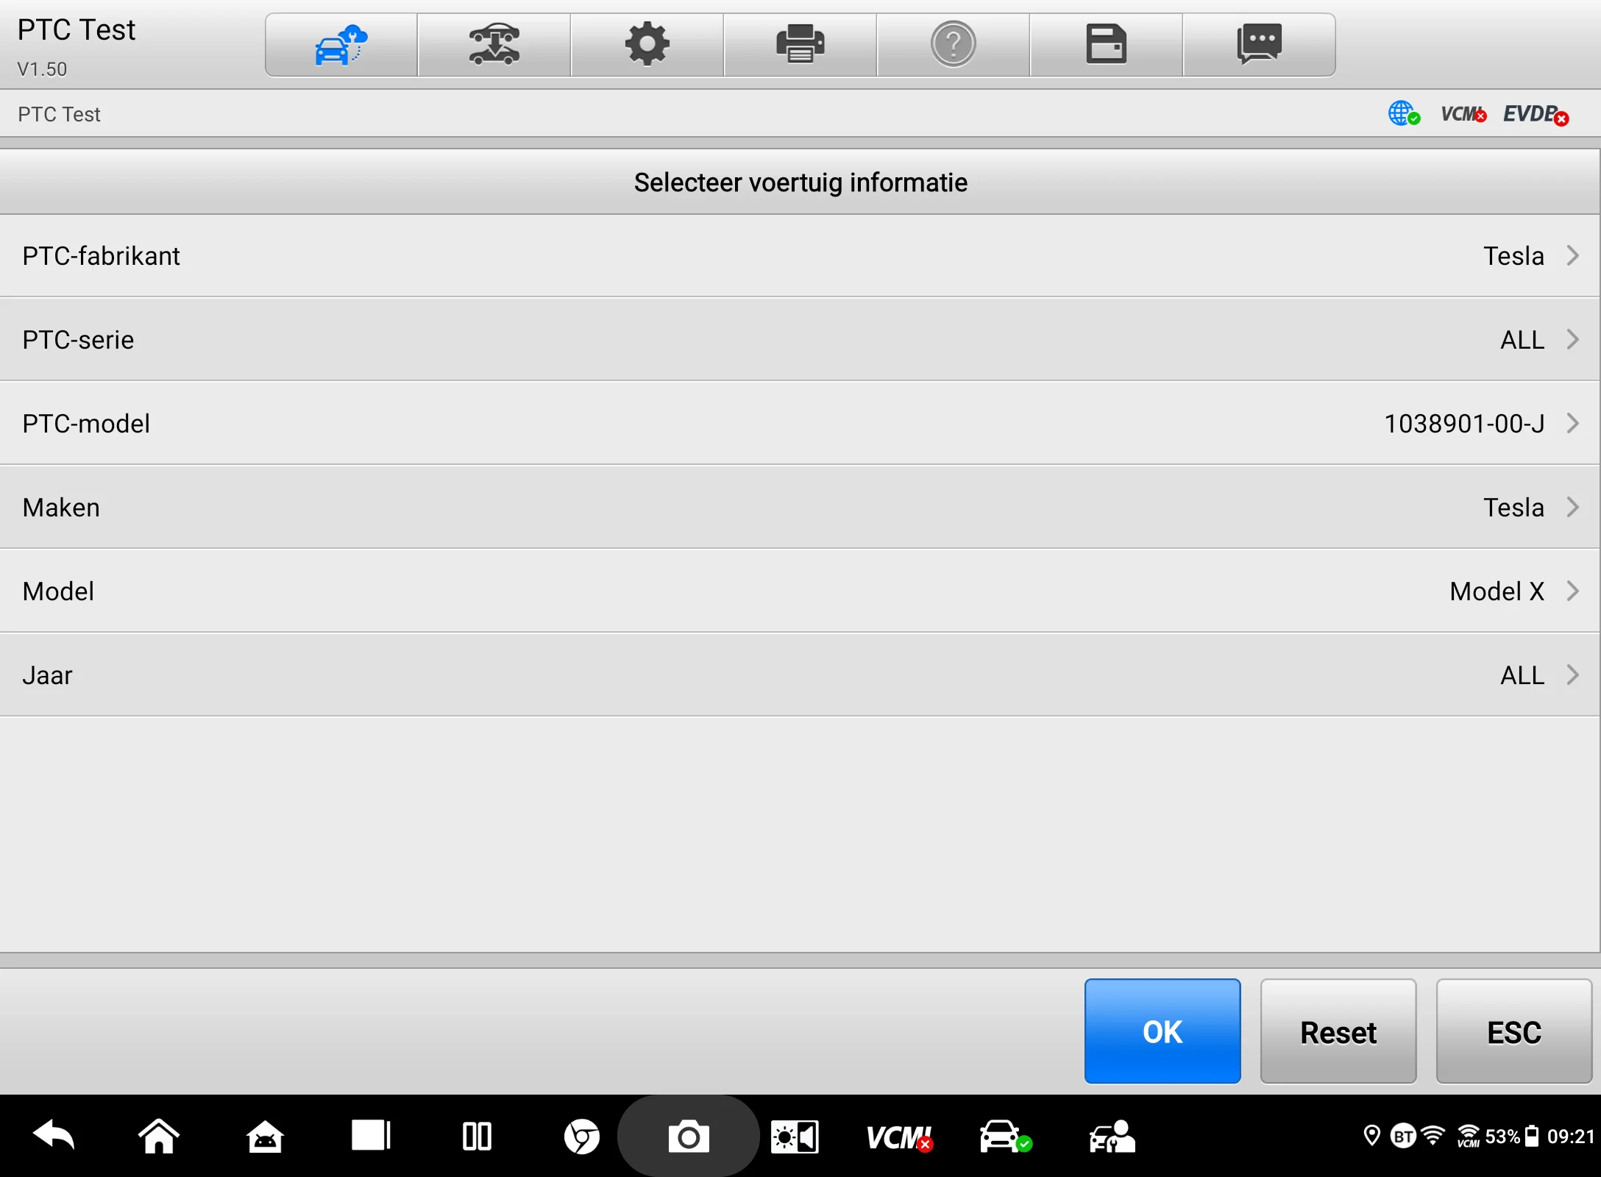The width and height of the screenshot is (1601, 1177).
Task: Select the PTC-fabrikant row label
Action: click(x=102, y=256)
